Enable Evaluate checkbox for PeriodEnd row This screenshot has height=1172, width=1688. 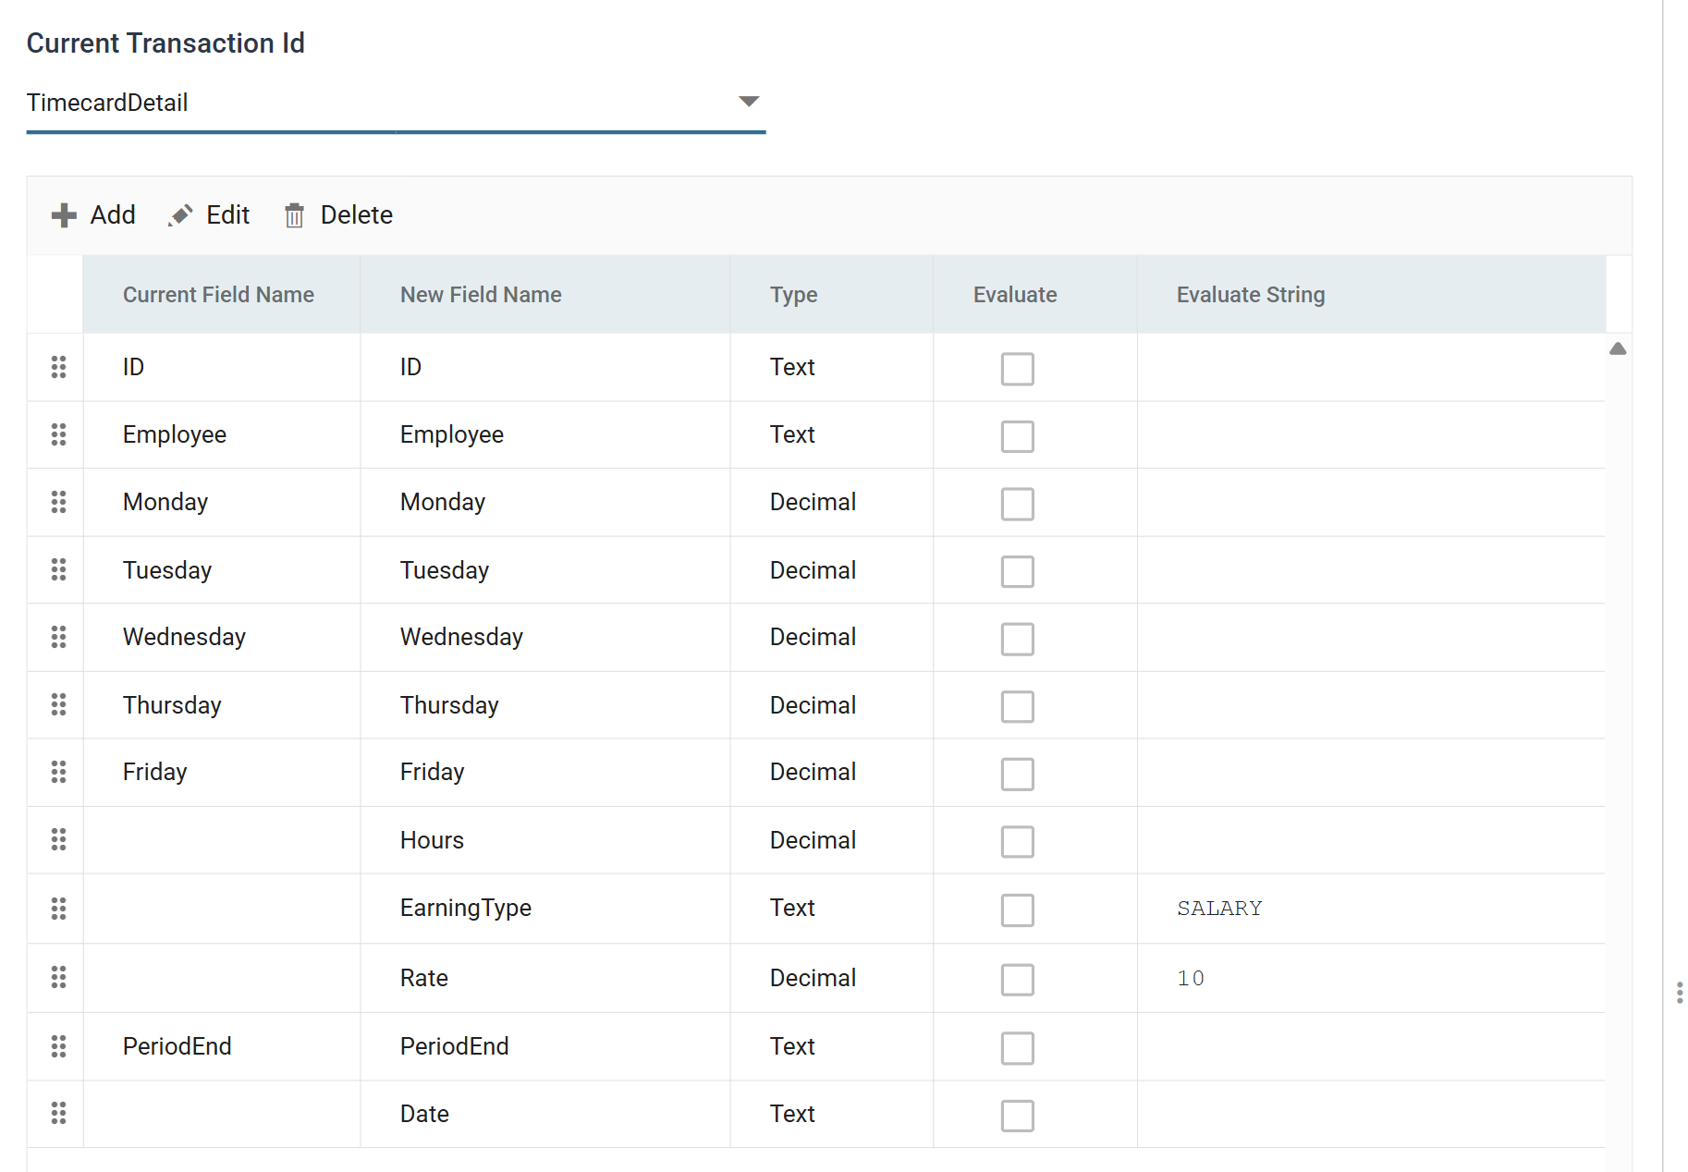pos(1017,1048)
